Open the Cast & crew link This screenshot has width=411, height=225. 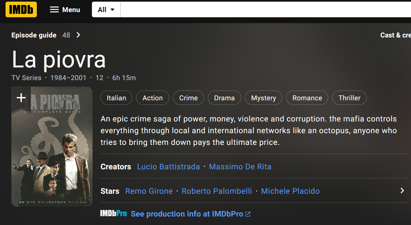tap(396, 35)
